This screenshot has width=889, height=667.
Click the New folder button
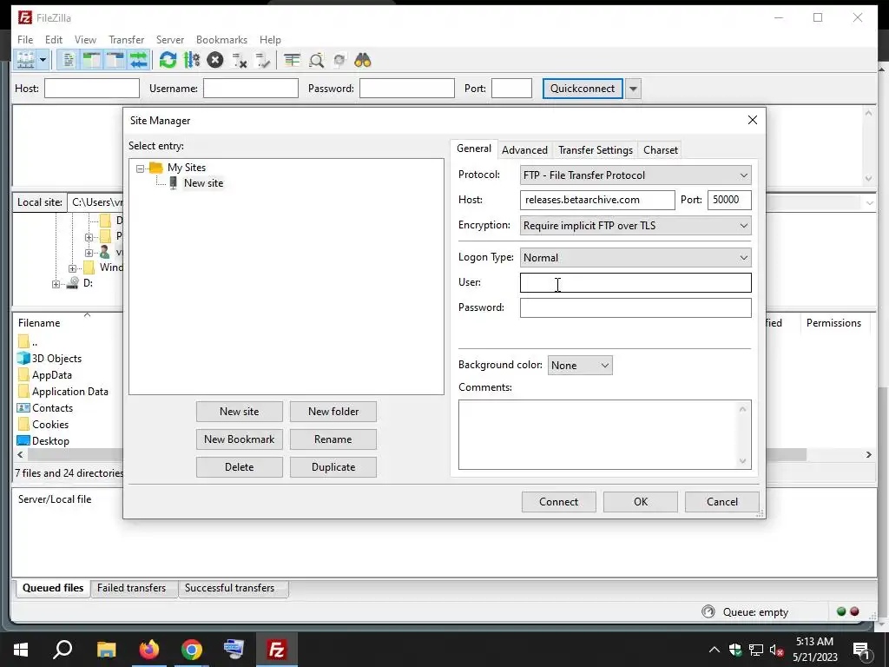333,412
